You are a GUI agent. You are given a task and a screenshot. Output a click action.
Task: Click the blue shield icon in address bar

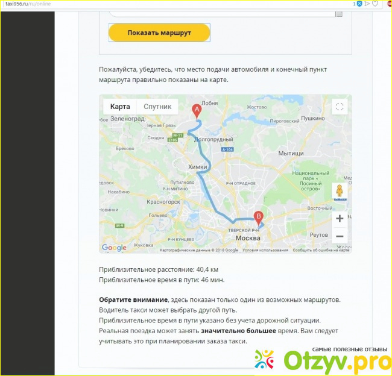[359, 4]
